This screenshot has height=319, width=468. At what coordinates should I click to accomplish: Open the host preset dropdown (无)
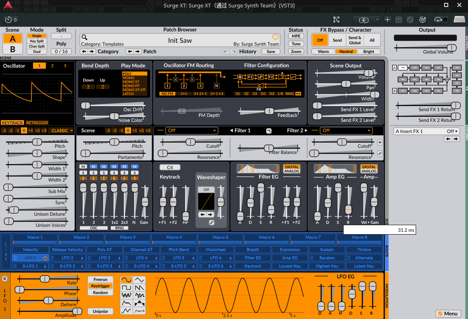point(366,20)
